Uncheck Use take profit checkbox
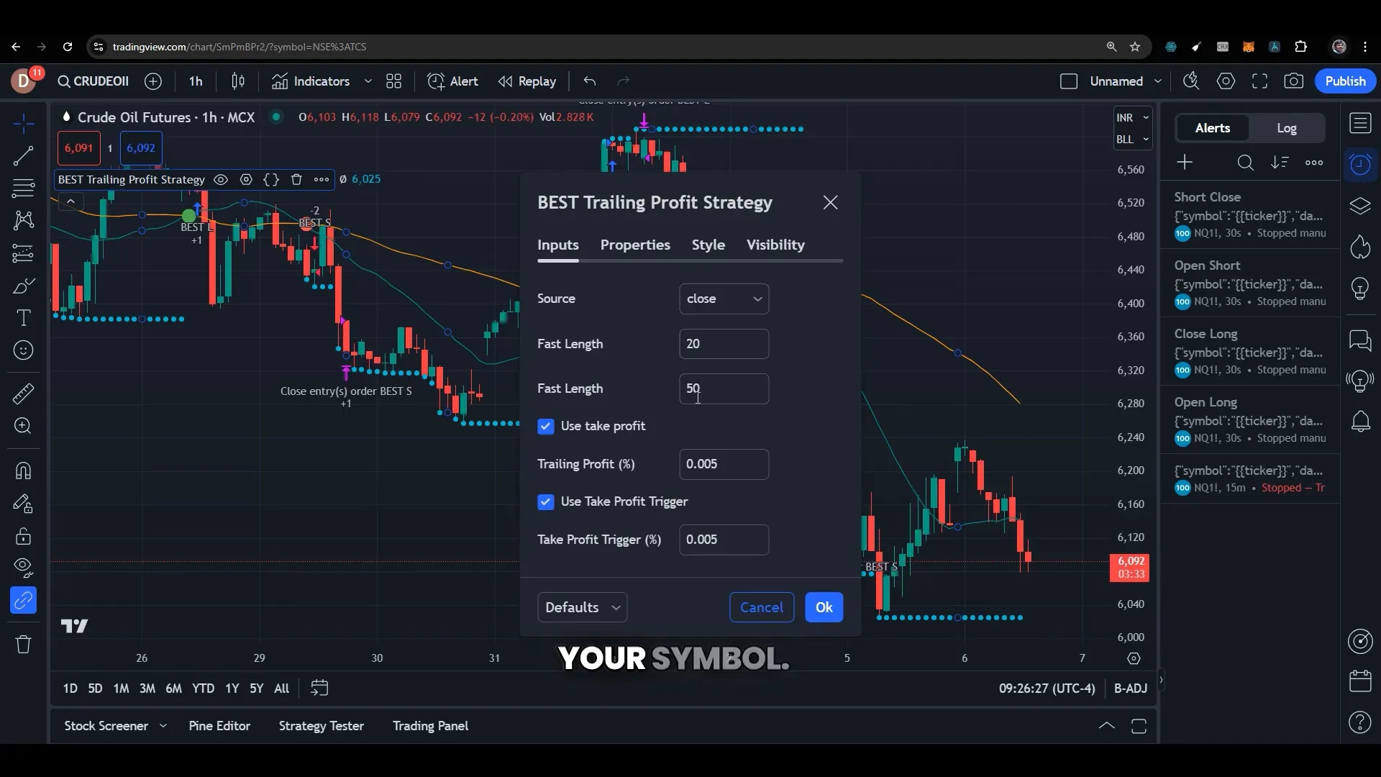Viewport: 1381px width, 777px height. pos(546,427)
